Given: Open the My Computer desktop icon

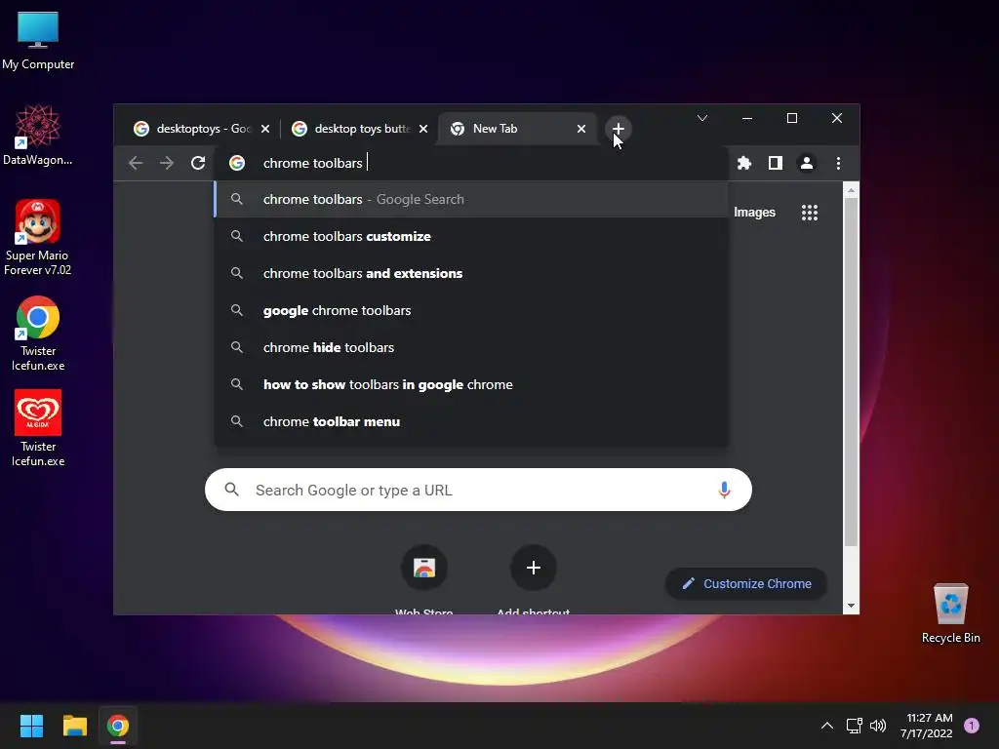Looking at the screenshot, I should coord(38,40).
